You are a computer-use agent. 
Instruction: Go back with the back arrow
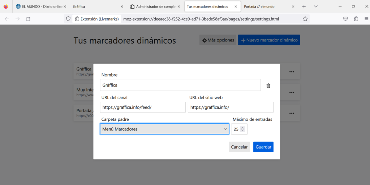pos(7,19)
